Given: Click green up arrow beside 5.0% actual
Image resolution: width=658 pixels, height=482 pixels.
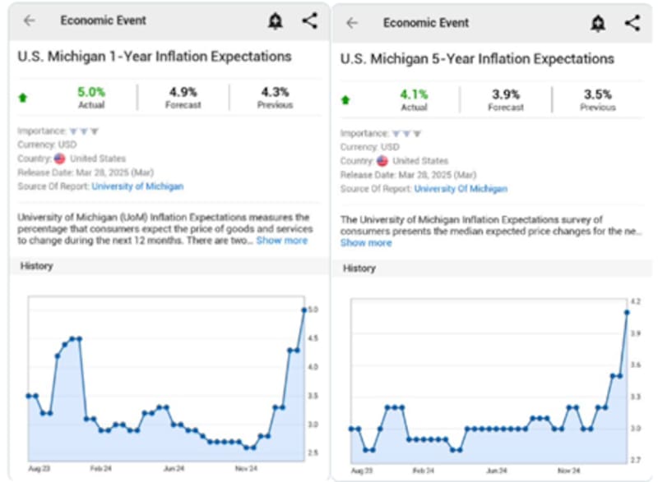Looking at the screenshot, I should (23, 98).
